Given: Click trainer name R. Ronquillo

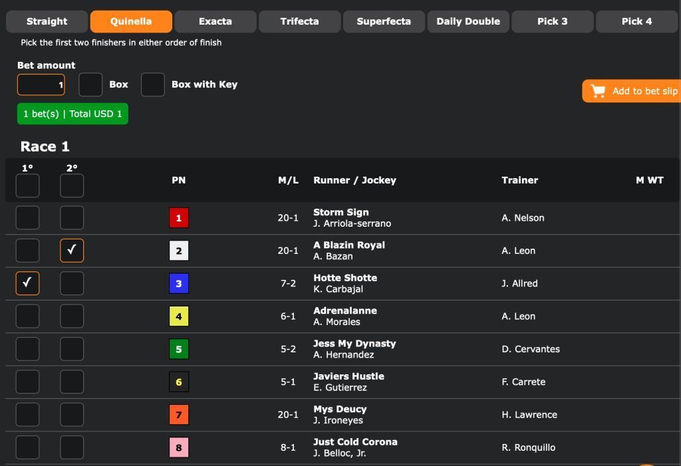Looking at the screenshot, I should click(529, 447).
